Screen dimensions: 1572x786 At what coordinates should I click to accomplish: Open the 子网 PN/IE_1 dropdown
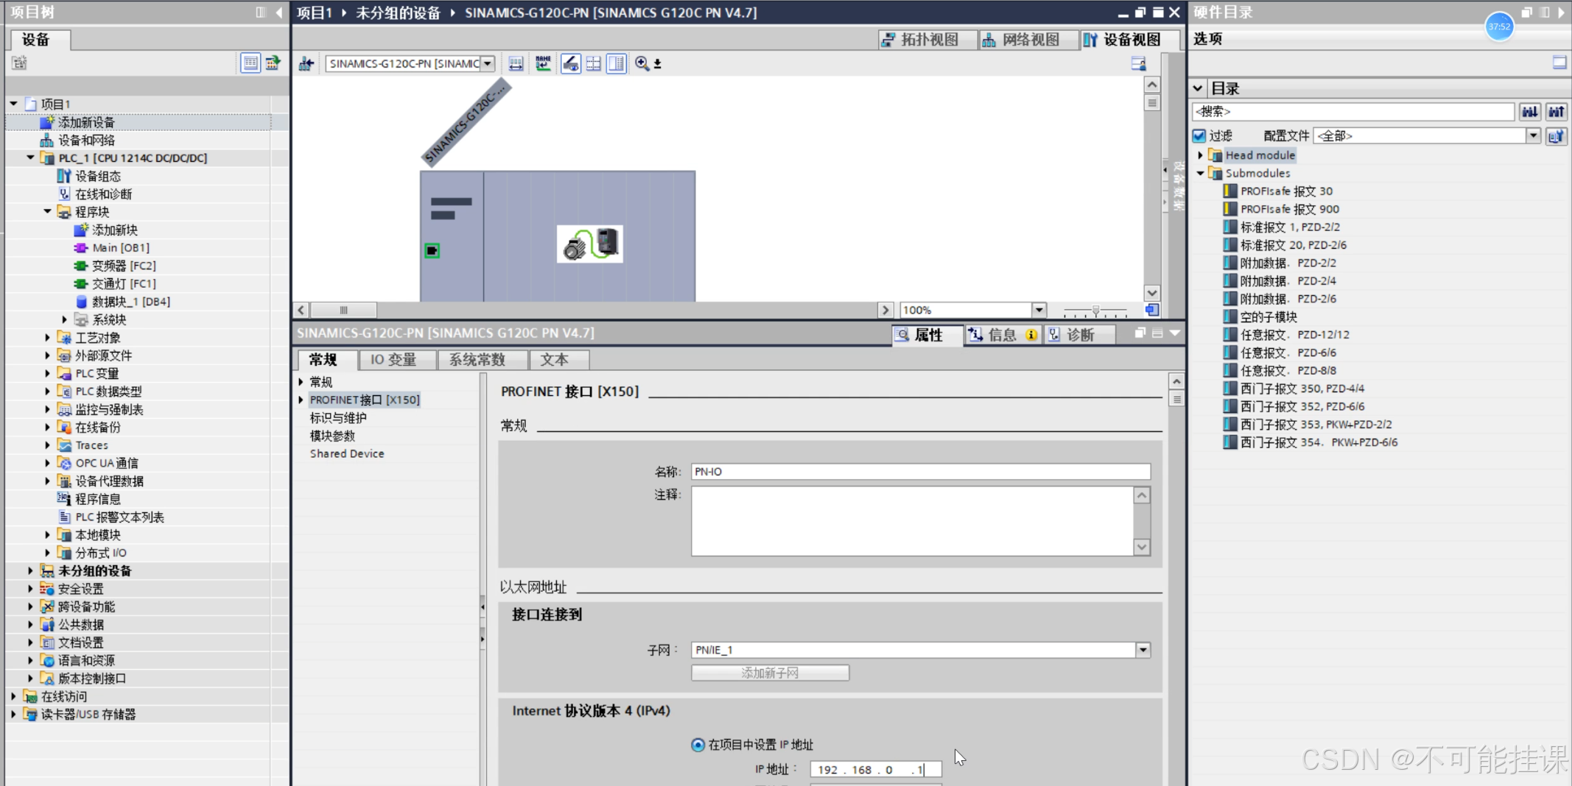pyautogui.click(x=1143, y=650)
